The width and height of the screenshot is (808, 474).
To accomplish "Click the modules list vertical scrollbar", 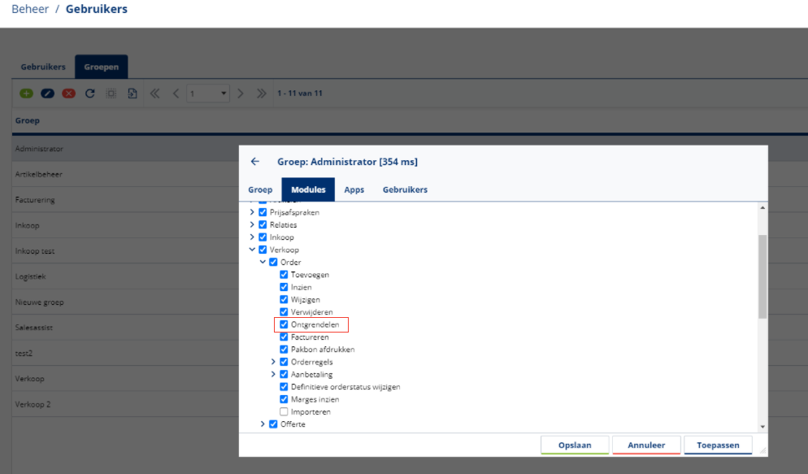I will [x=762, y=276].
